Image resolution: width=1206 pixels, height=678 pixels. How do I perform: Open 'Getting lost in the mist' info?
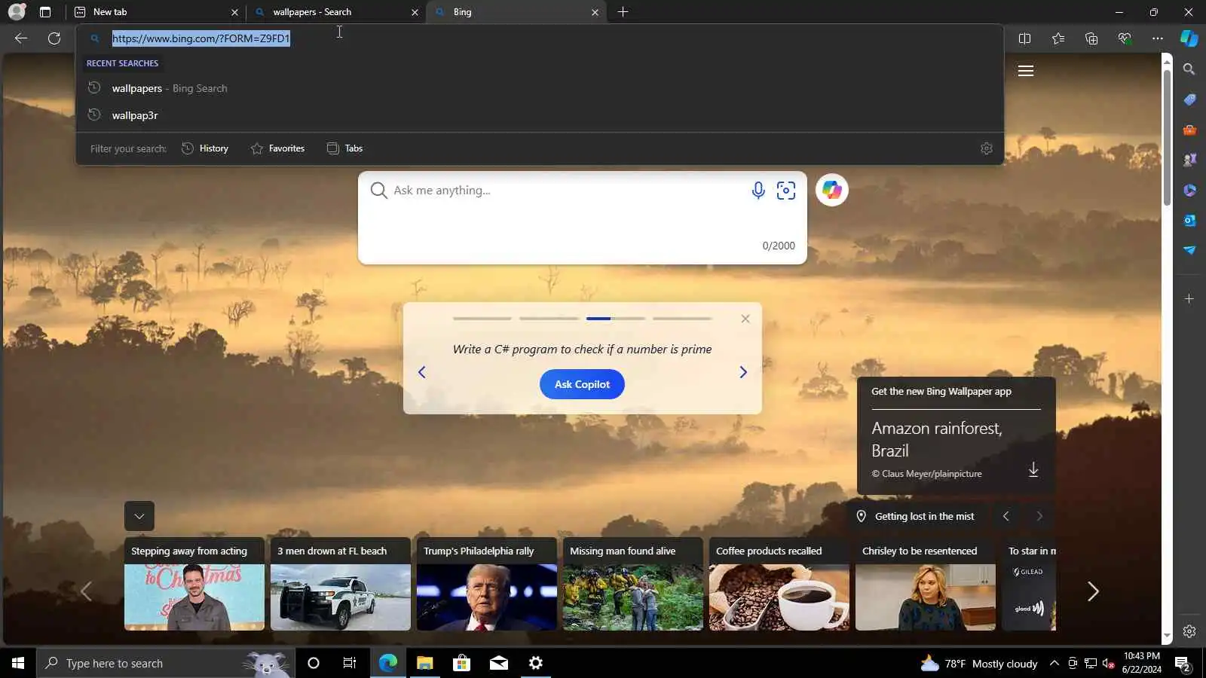pos(915,516)
